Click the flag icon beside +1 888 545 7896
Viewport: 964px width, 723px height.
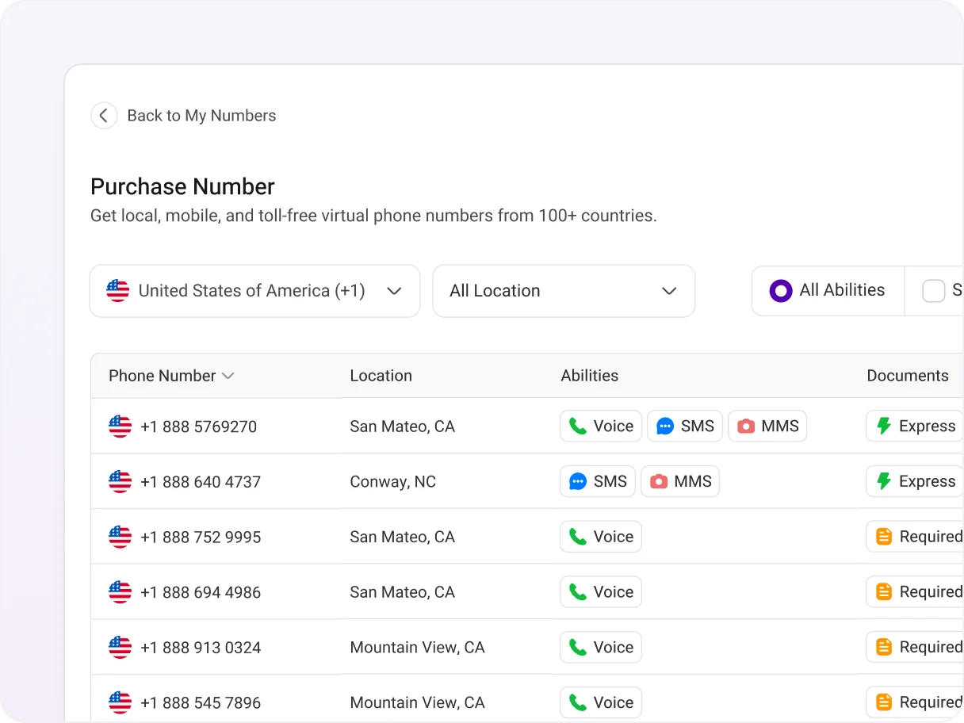coord(120,702)
